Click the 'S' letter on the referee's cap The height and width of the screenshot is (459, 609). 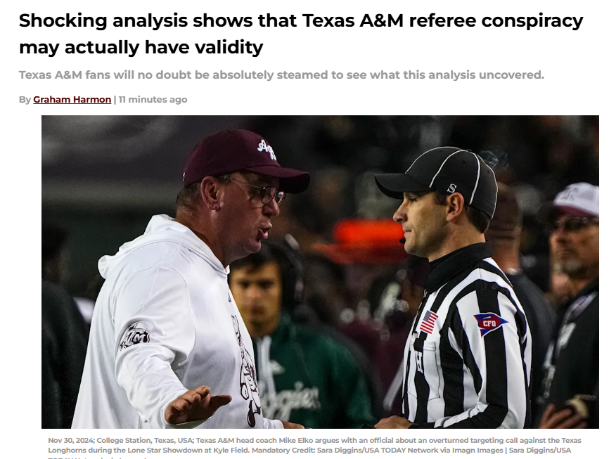(x=451, y=189)
